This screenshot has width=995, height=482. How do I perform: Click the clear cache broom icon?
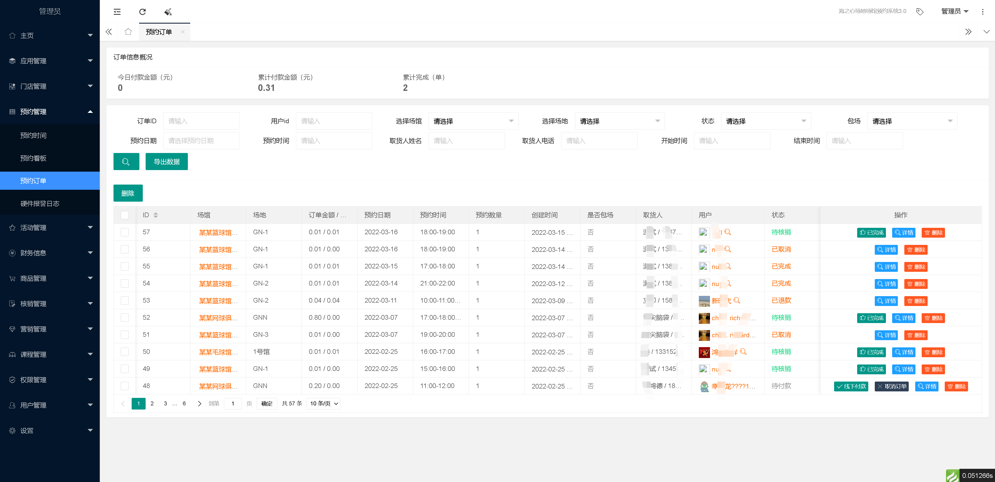click(168, 12)
